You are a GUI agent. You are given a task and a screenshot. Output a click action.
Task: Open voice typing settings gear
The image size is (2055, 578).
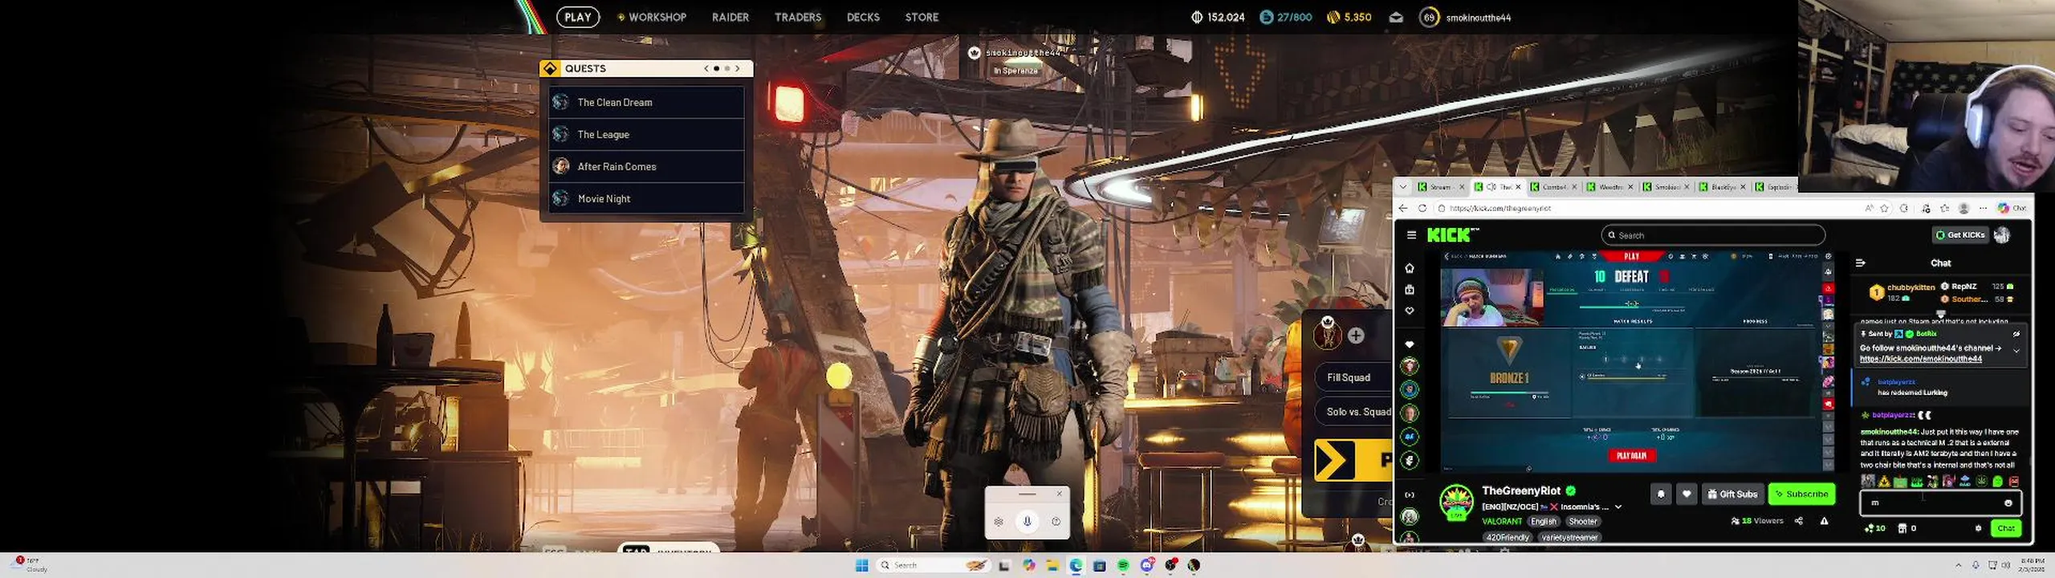pyautogui.click(x=999, y=522)
